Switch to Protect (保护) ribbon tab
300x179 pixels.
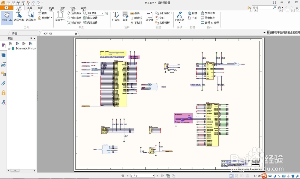[62, 8]
